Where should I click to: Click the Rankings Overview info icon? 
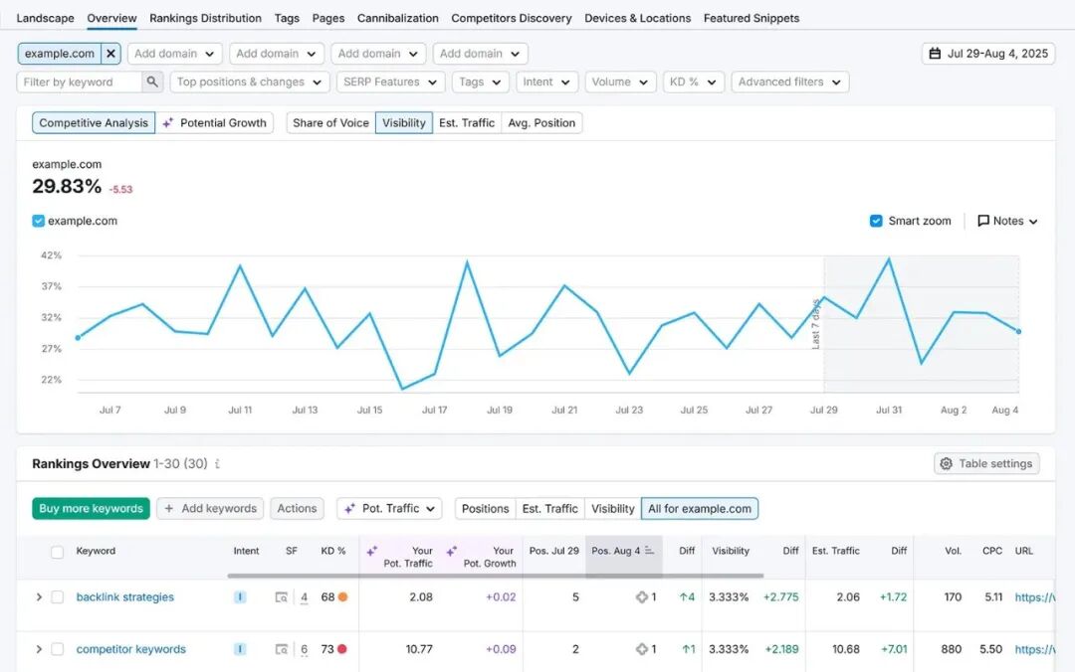(217, 464)
